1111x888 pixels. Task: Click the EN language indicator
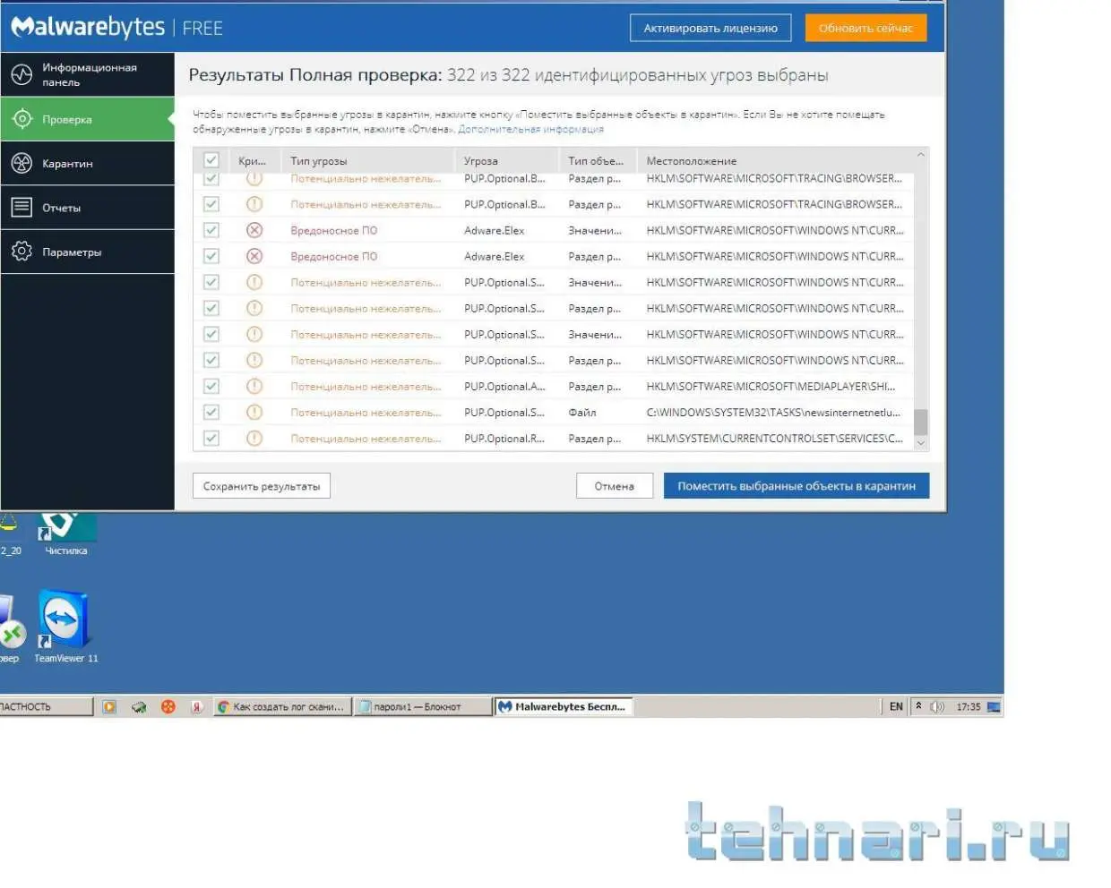point(896,706)
